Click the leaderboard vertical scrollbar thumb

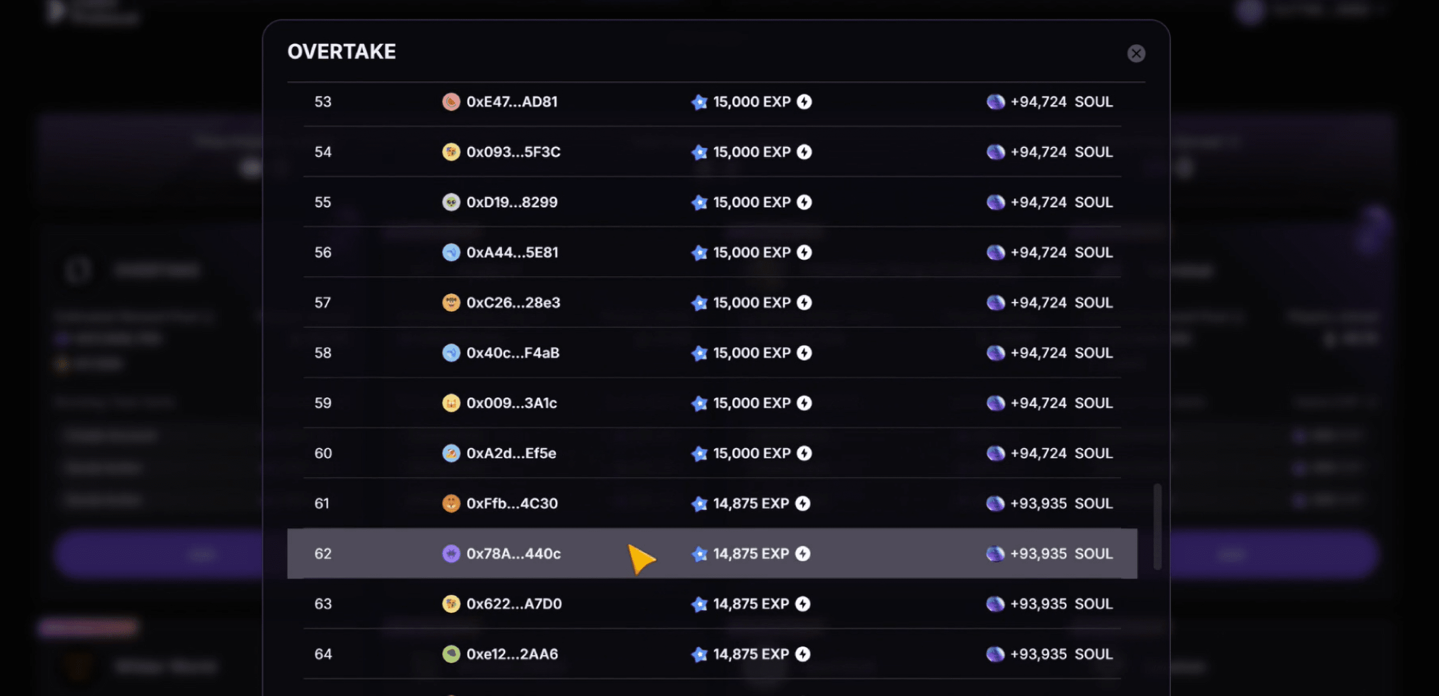click(x=1158, y=527)
